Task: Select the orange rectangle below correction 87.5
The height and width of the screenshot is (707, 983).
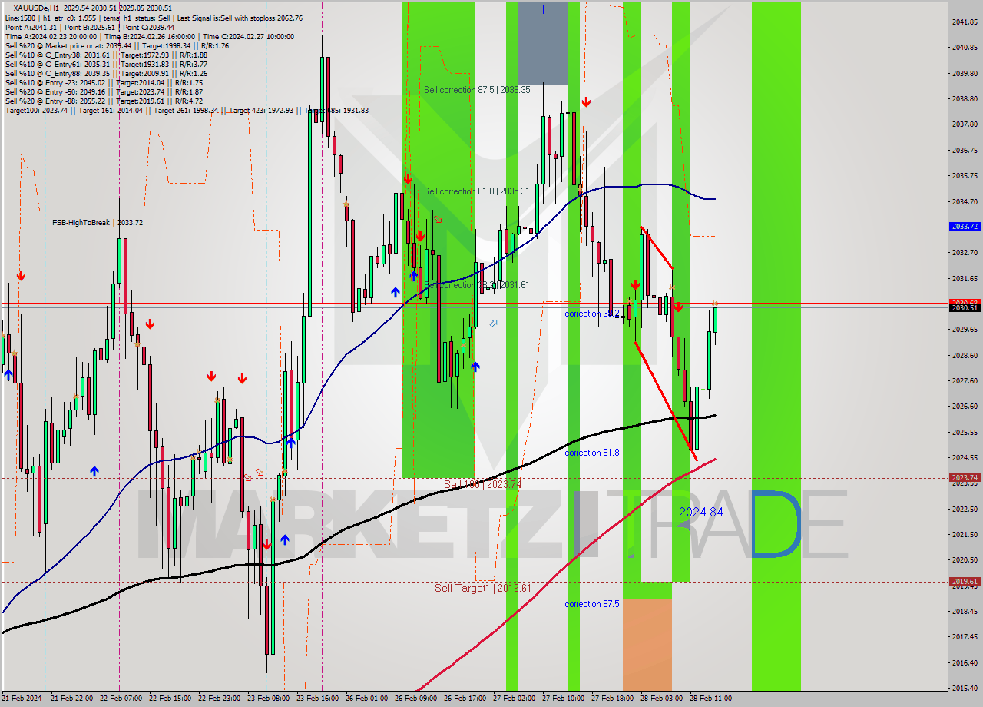Action: point(647,644)
